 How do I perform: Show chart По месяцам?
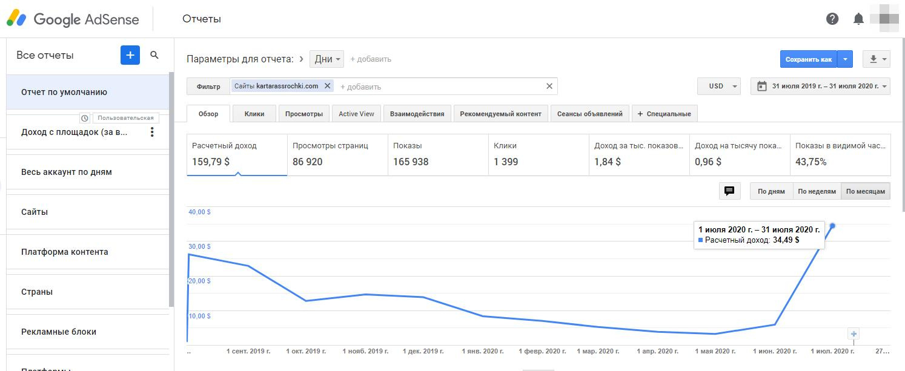[x=866, y=191]
